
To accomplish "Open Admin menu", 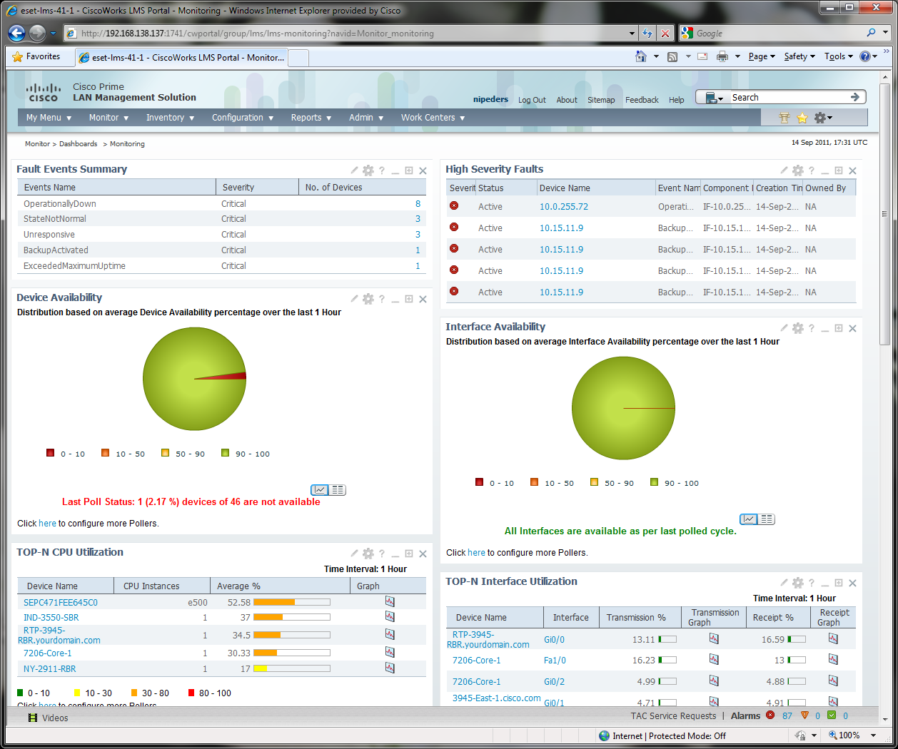I will tap(366, 118).
